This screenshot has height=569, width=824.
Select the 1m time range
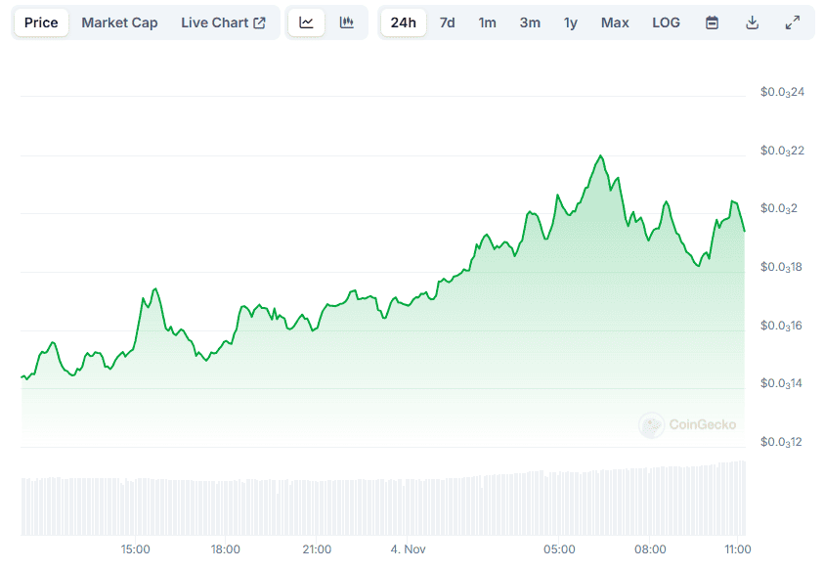click(x=487, y=22)
